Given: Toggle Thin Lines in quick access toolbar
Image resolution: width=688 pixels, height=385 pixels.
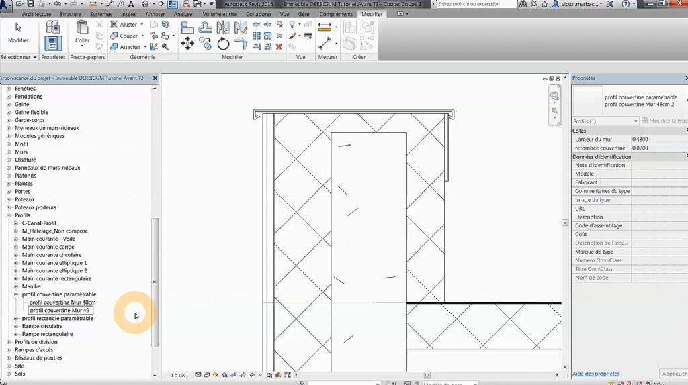Looking at the screenshot, I should click(173, 4).
